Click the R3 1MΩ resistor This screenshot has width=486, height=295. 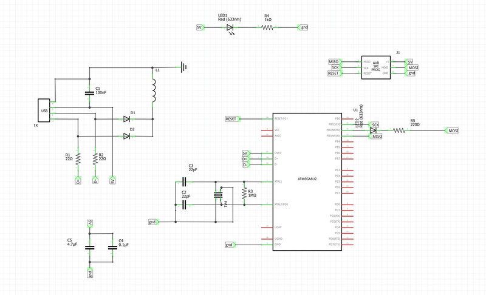[x=244, y=194]
